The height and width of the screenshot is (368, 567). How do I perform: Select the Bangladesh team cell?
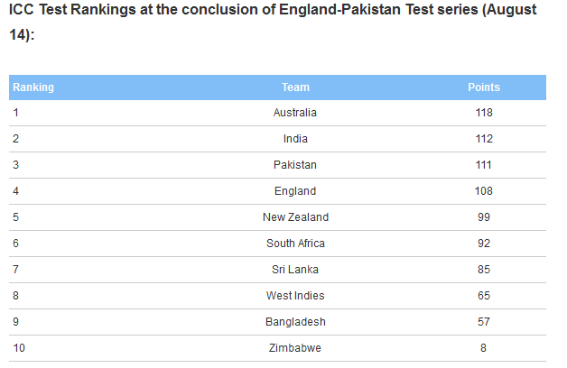295,322
